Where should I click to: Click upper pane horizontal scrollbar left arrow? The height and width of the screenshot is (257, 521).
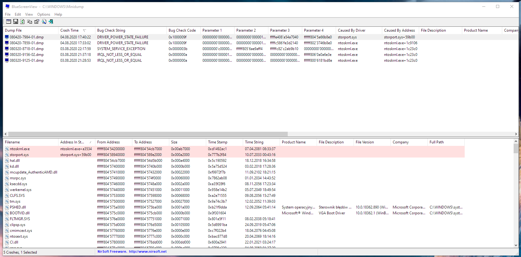pyautogui.click(x=6, y=134)
